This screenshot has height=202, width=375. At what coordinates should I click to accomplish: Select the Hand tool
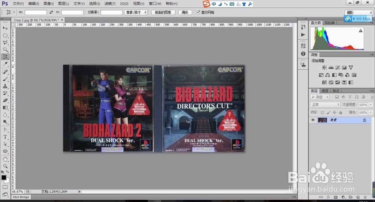(x=5, y=159)
